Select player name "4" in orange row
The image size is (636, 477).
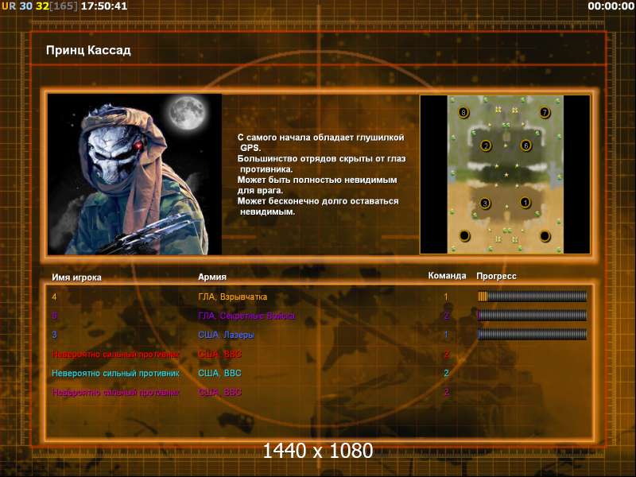coord(54,297)
